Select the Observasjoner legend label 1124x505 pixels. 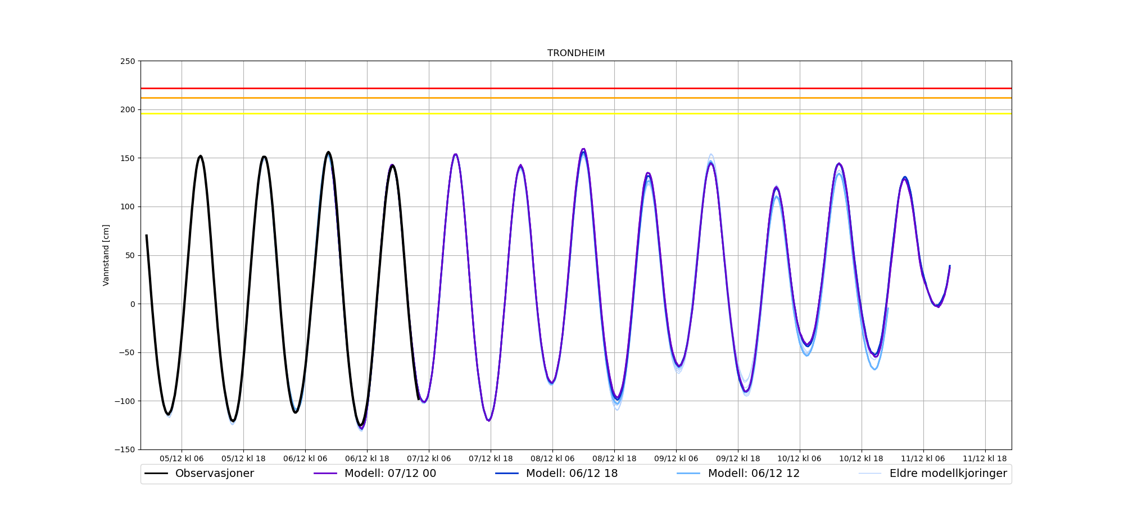click(x=214, y=474)
